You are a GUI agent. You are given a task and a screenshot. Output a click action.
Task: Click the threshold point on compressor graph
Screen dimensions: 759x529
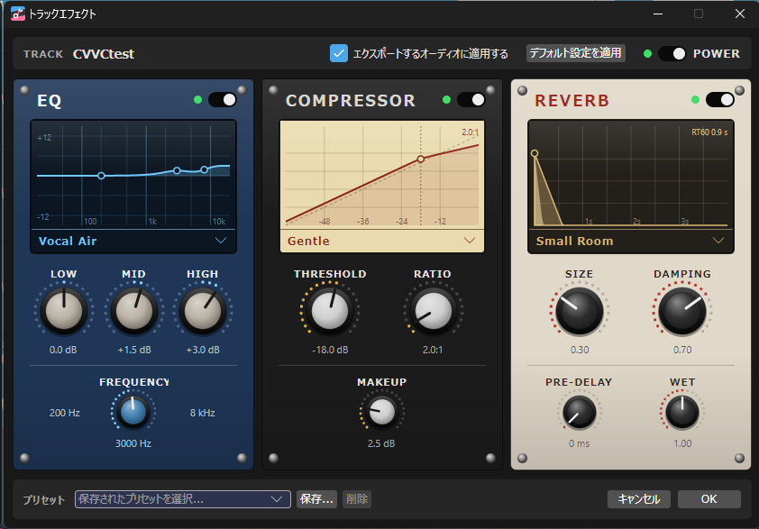coord(421,159)
